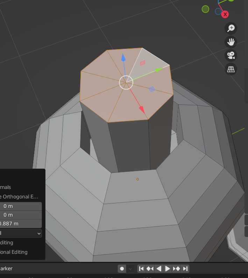
Task: Play the animation forward
Action: point(168,269)
